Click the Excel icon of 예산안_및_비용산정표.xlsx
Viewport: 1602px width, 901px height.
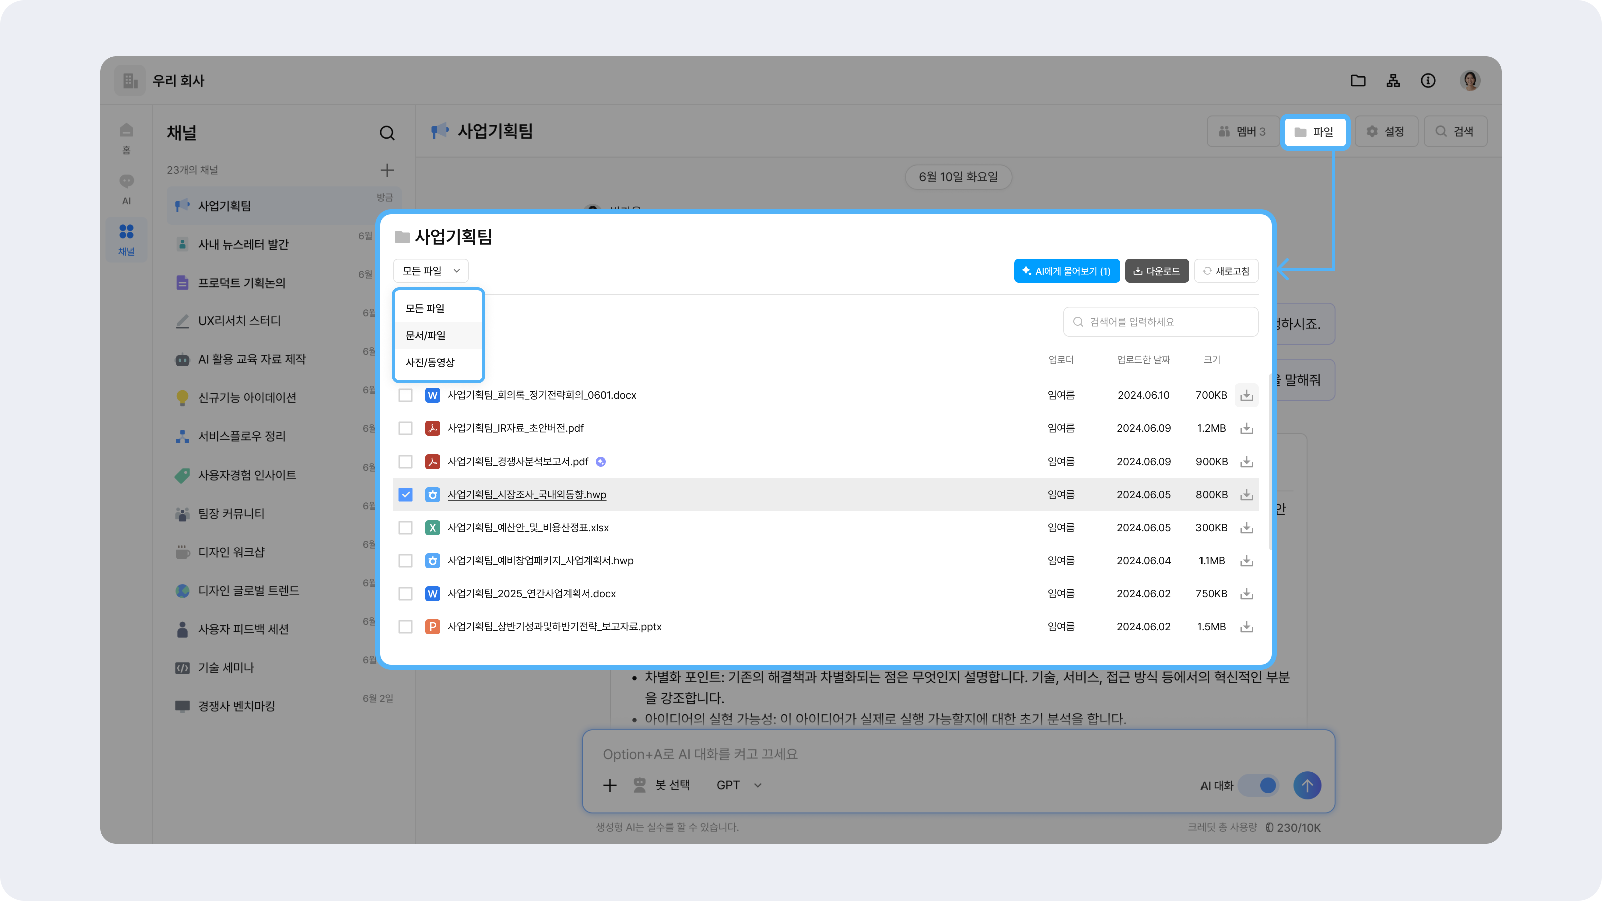pyautogui.click(x=432, y=527)
